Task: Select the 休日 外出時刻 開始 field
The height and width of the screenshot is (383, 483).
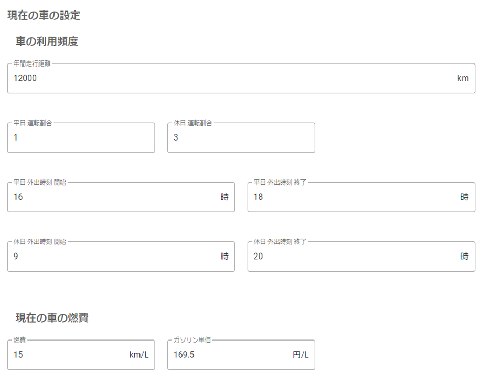Action: 121,257
